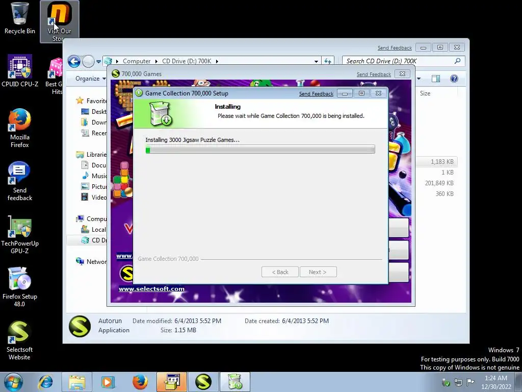Image resolution: width=522 pixels, height=392 pixels.
Task: Launch the CPUID CPU-Z desktop shortcut
Action: (20, 70)
